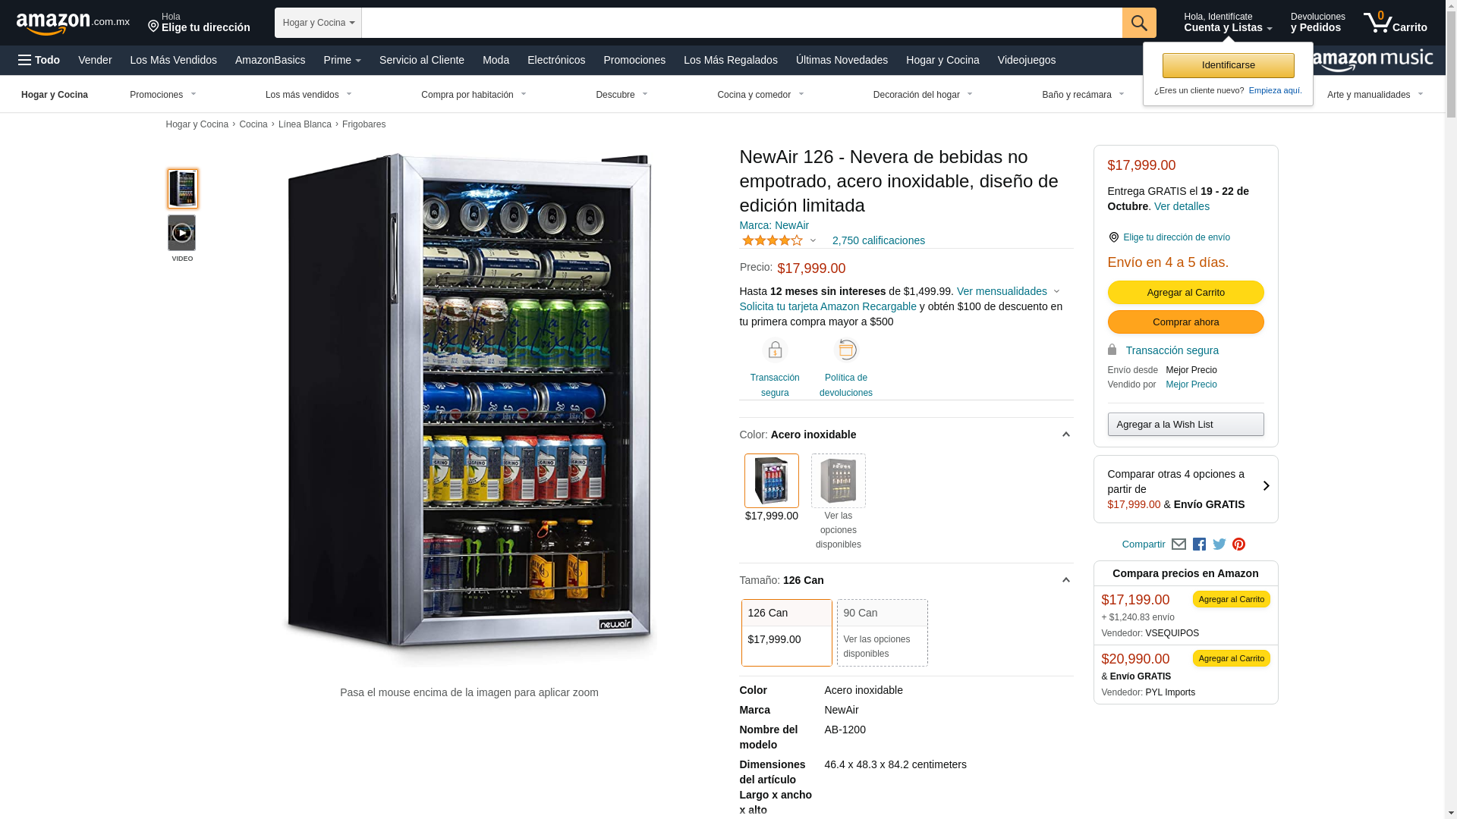1457x819 pixels.
Task: Choose the Acero inoxidable color swatch
Action: 771,481
